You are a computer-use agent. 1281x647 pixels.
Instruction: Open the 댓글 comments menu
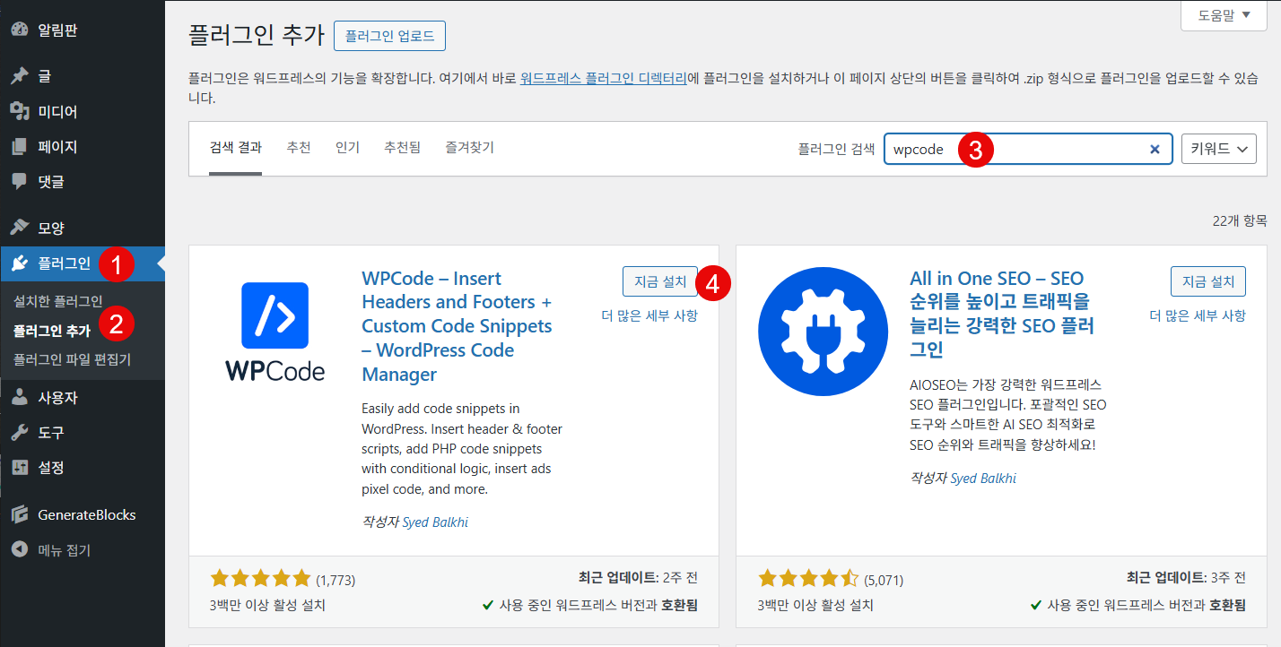51,181
